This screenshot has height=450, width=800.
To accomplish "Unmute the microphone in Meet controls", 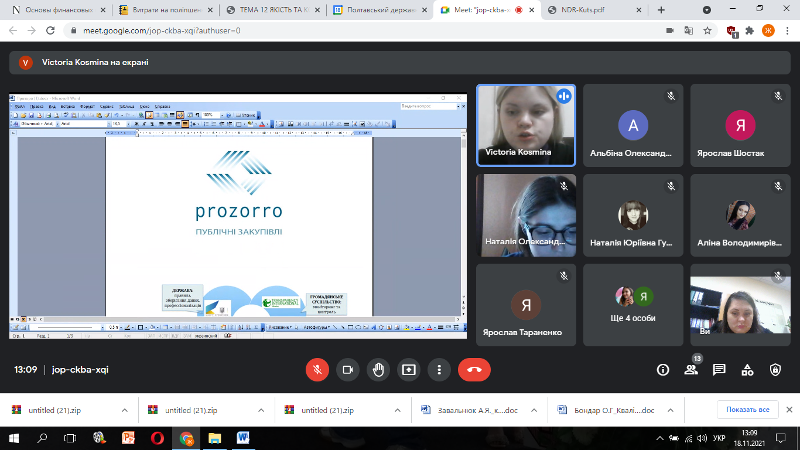I will coord(317,370).
